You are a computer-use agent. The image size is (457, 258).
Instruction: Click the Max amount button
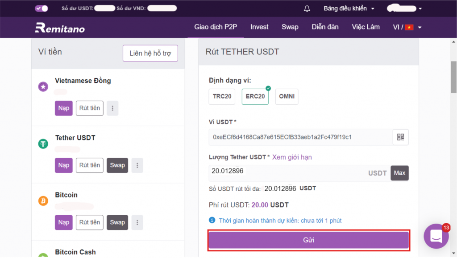click(x=399, y=173)
